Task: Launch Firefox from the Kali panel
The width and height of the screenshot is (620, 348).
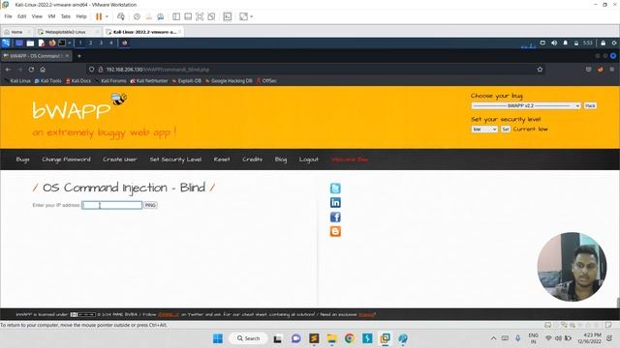Action: [51, 43]
